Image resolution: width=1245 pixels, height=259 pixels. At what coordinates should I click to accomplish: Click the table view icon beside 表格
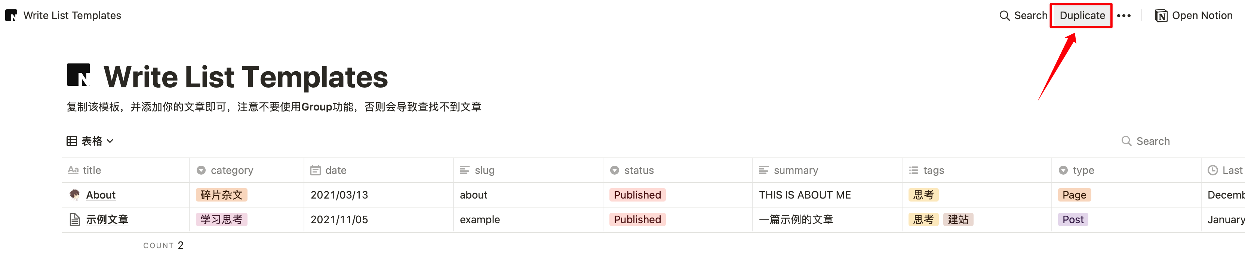71,141
